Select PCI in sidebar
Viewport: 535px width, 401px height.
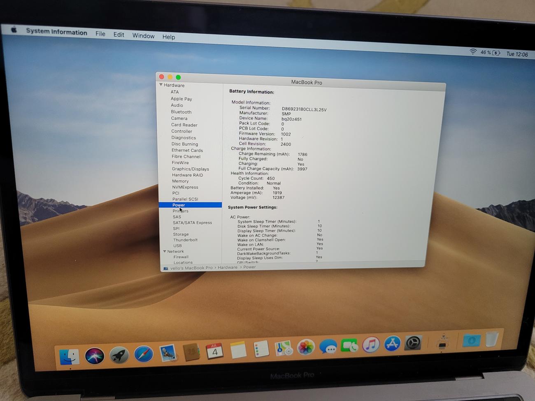point(176,193)
